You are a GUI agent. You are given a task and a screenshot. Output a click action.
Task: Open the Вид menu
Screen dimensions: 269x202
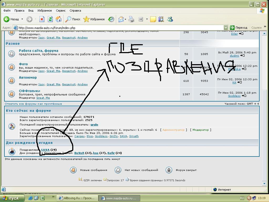point(31,11)
